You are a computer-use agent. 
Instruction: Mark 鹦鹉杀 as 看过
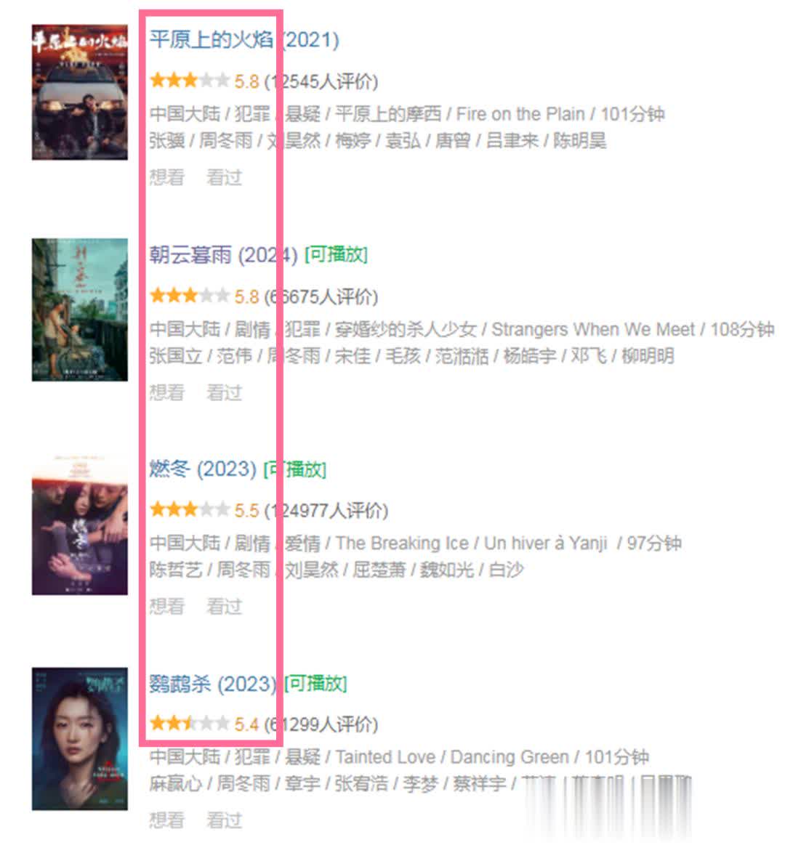click(x=225, y=820)
